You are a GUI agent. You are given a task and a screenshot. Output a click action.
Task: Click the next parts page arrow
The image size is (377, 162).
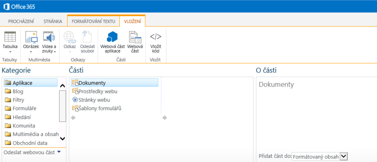pyautogui.click(x=165, y=118)
